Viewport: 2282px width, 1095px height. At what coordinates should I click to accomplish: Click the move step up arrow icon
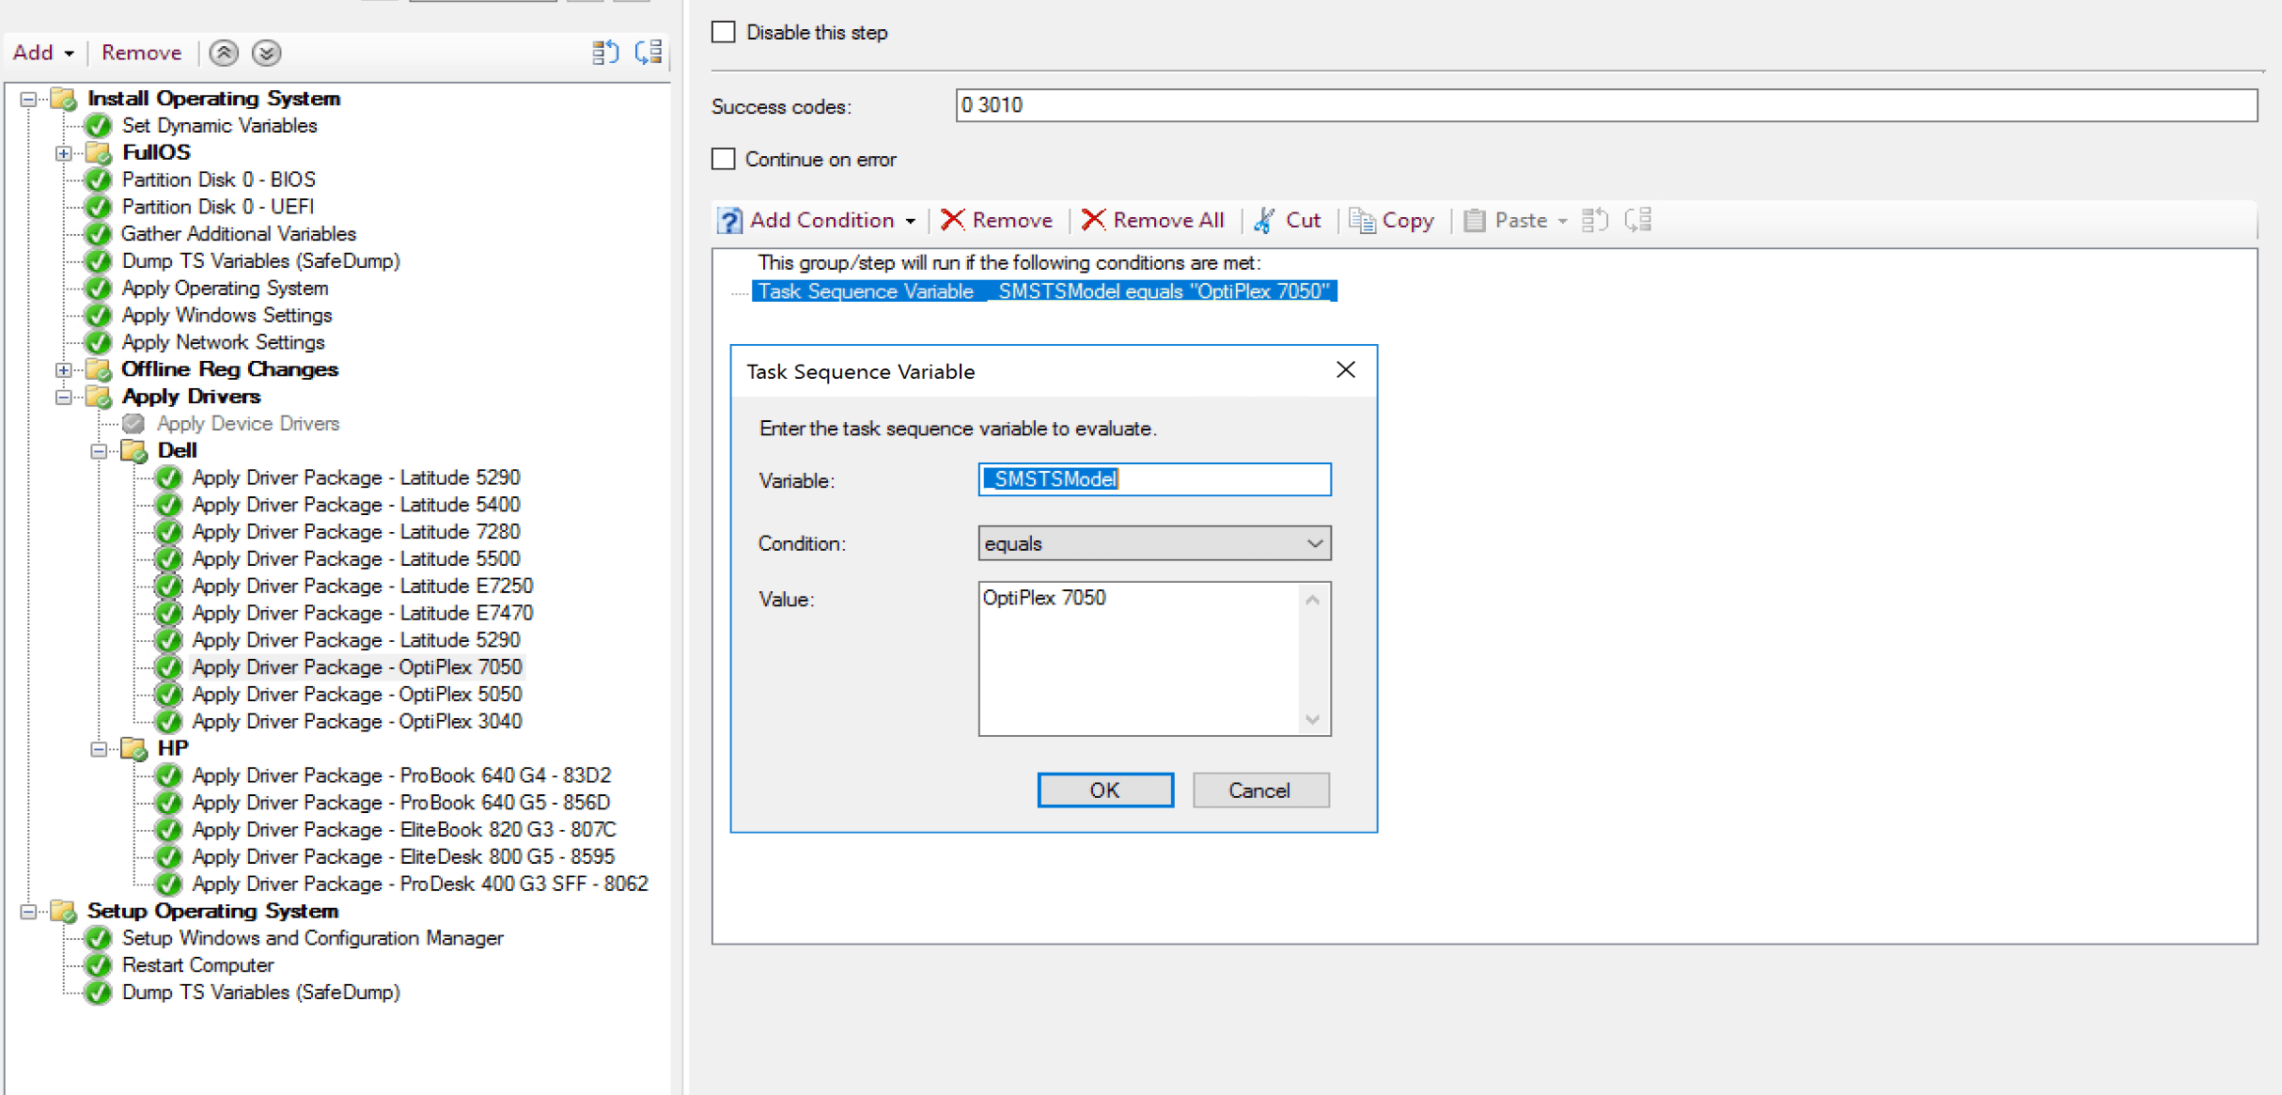coord(224,53)
